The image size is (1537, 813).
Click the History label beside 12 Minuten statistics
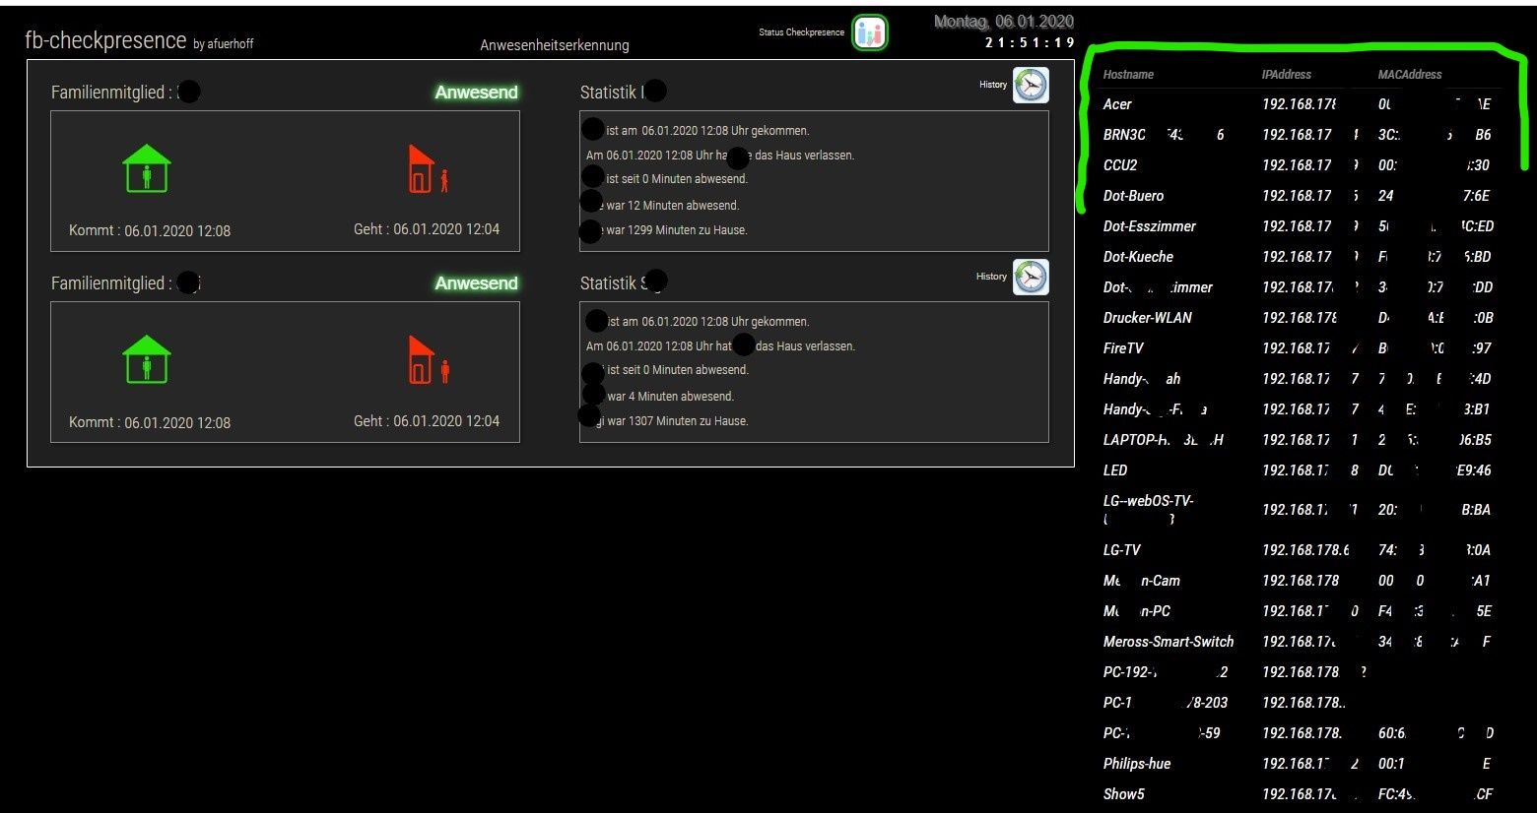coord(992,85)
